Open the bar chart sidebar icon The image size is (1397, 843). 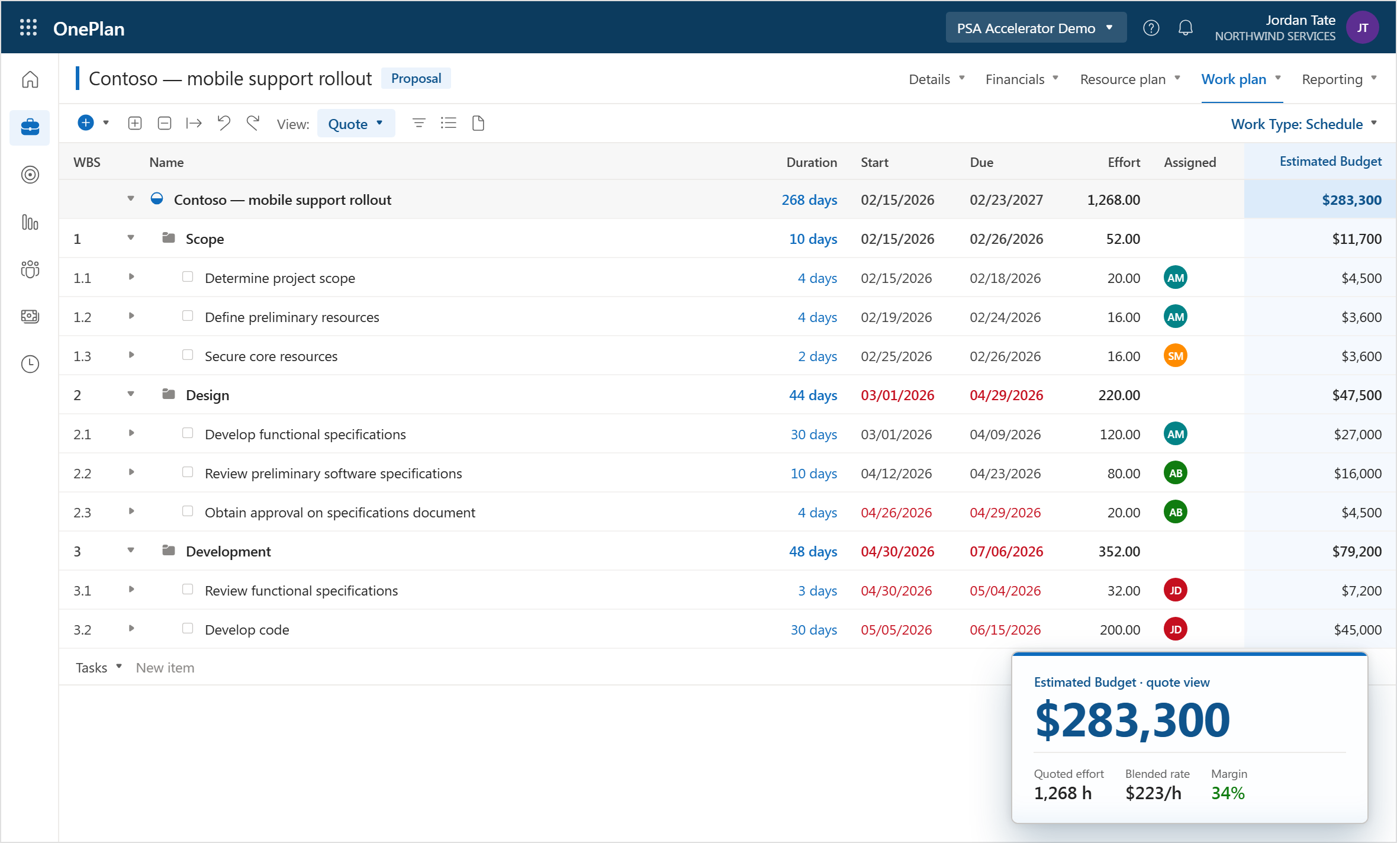click(30, 222)
